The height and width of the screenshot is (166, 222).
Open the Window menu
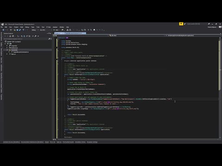pos(62,27)
